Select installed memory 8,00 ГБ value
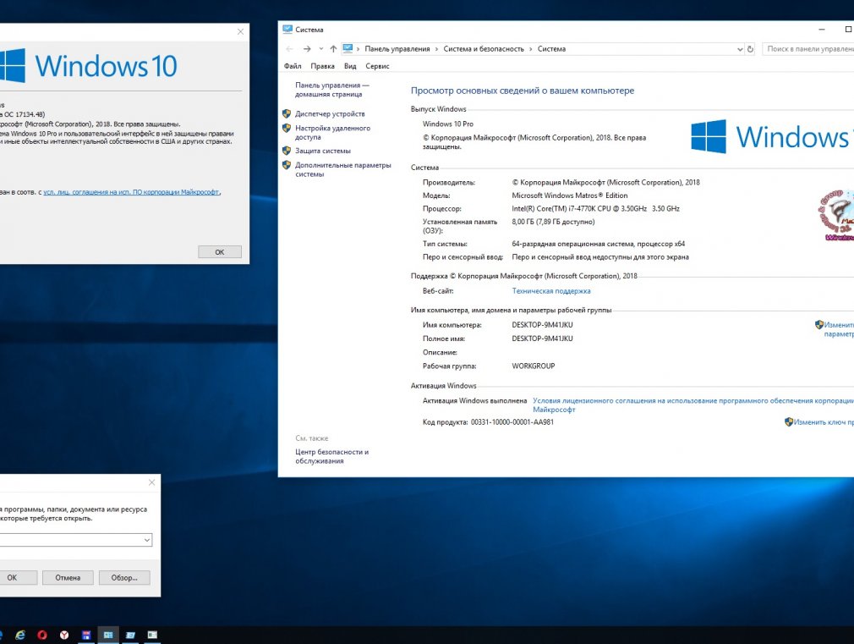Viewport: 854px width, 644px height. 553,222
